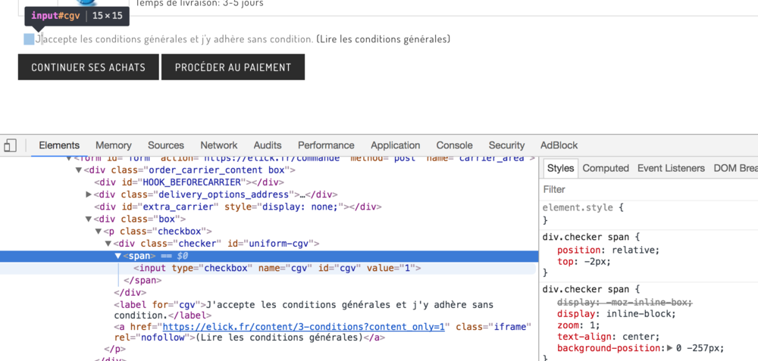Image resolution: width=758 pixels, height=361 pixels.
Task: Collapse the div class="box" node
Action: [89, 219]
